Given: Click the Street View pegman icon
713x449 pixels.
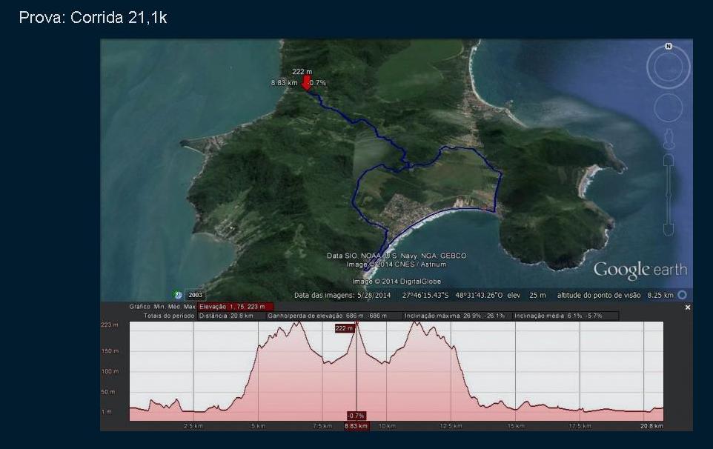Looking at the screenshot, I should click(669, 139).
